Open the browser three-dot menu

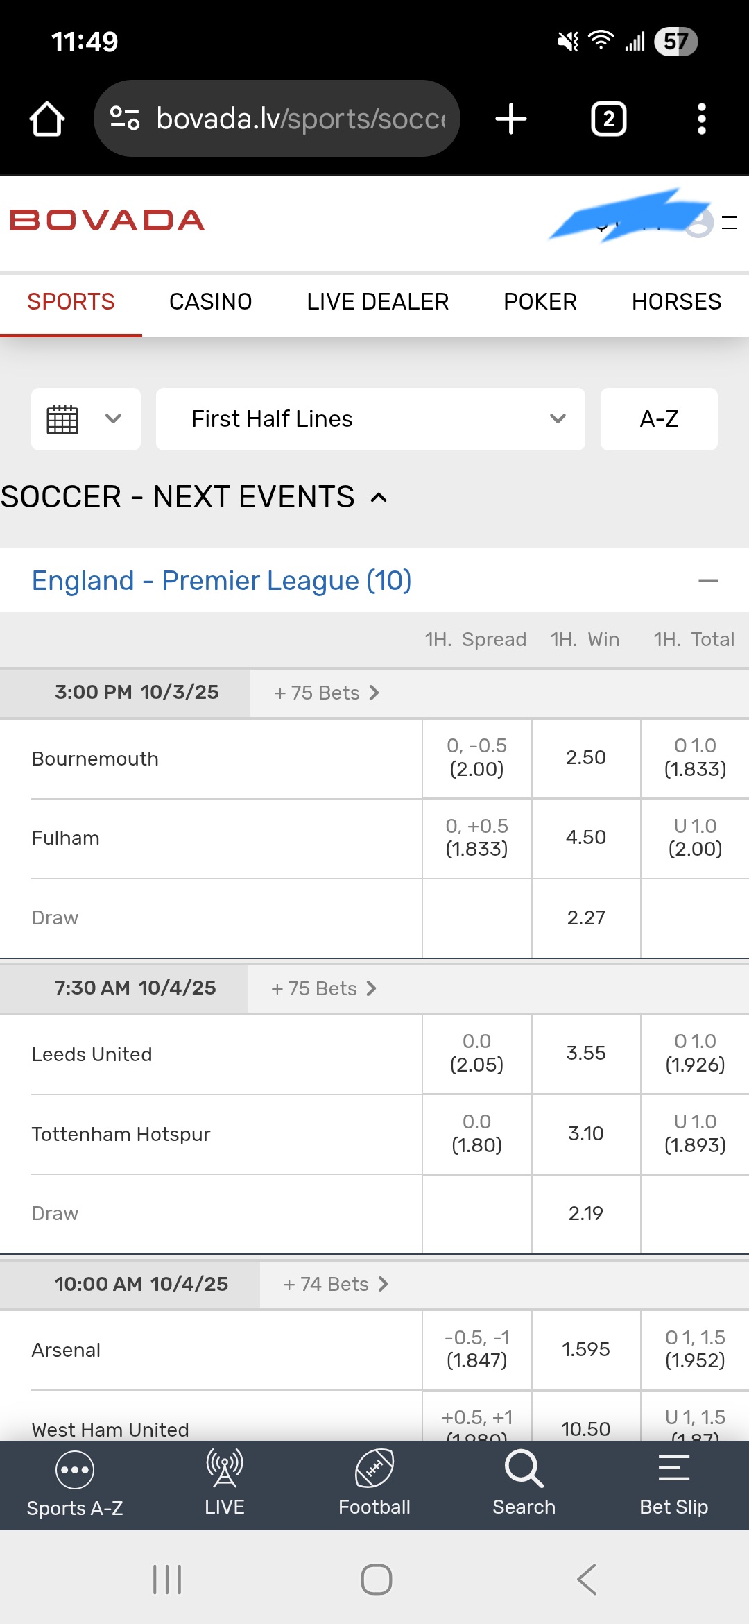(701, 119)
